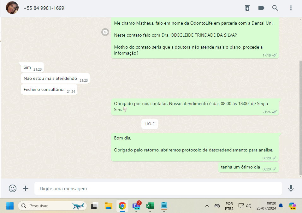Show hidden system tray icons chevron

click(x=207, y=206)
